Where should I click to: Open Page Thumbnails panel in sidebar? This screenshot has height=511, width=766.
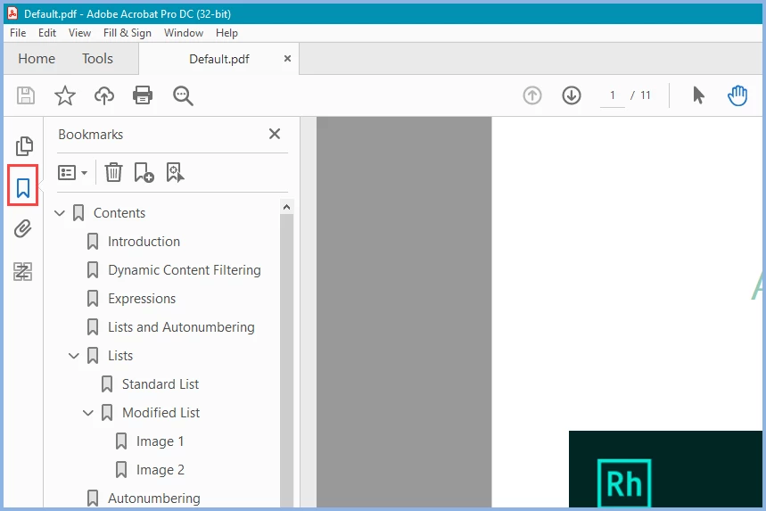[x=24, y=145]
